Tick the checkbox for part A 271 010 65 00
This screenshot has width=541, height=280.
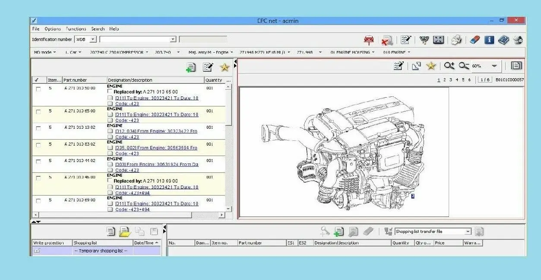(x=38, y=112)
